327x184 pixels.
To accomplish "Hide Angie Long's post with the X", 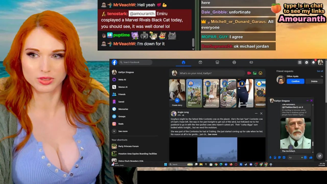I will pyautogui.click(x=261, y=113).
